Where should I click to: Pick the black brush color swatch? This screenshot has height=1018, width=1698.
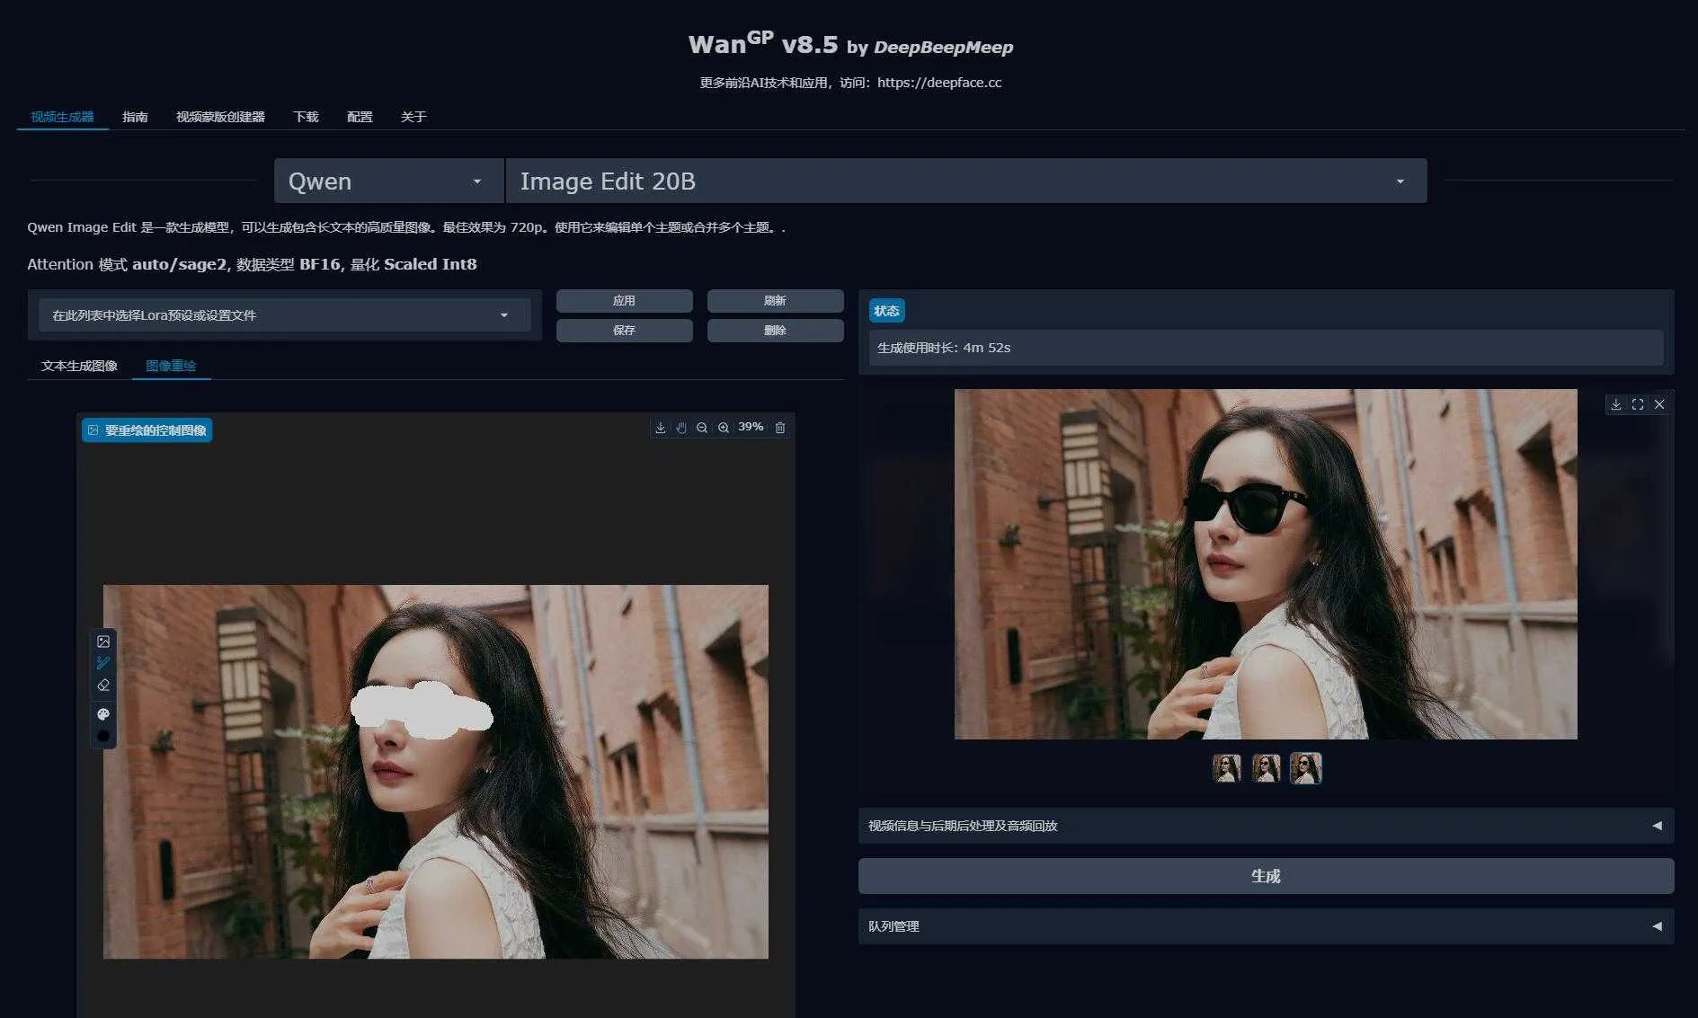tap(103, 737)
